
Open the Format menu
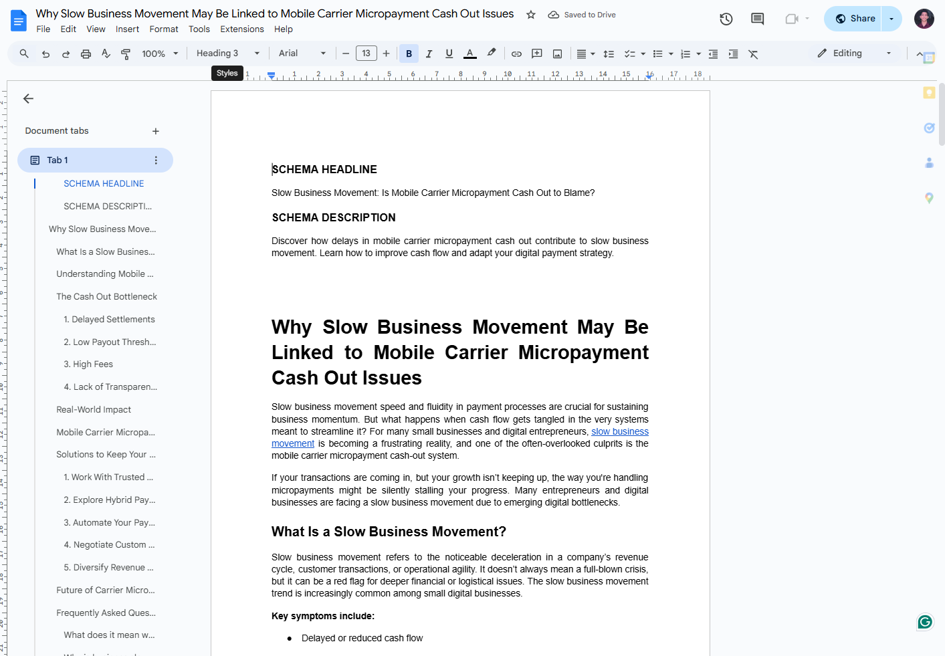164,29
